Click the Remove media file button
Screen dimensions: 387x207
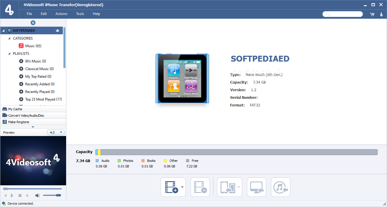click(x=200, y=187)
